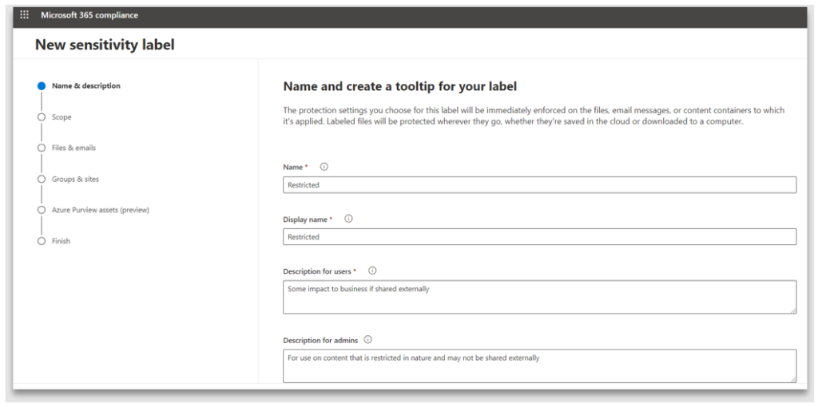The width and height of the screenshot is (818, 407).
Task: Click the info icon beside Display name
Action: tap(348, 219)
